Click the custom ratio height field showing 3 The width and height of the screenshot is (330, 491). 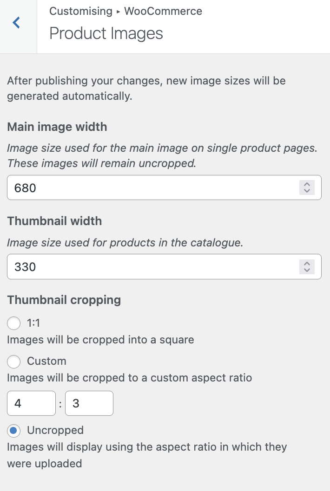tap(89, 403)
